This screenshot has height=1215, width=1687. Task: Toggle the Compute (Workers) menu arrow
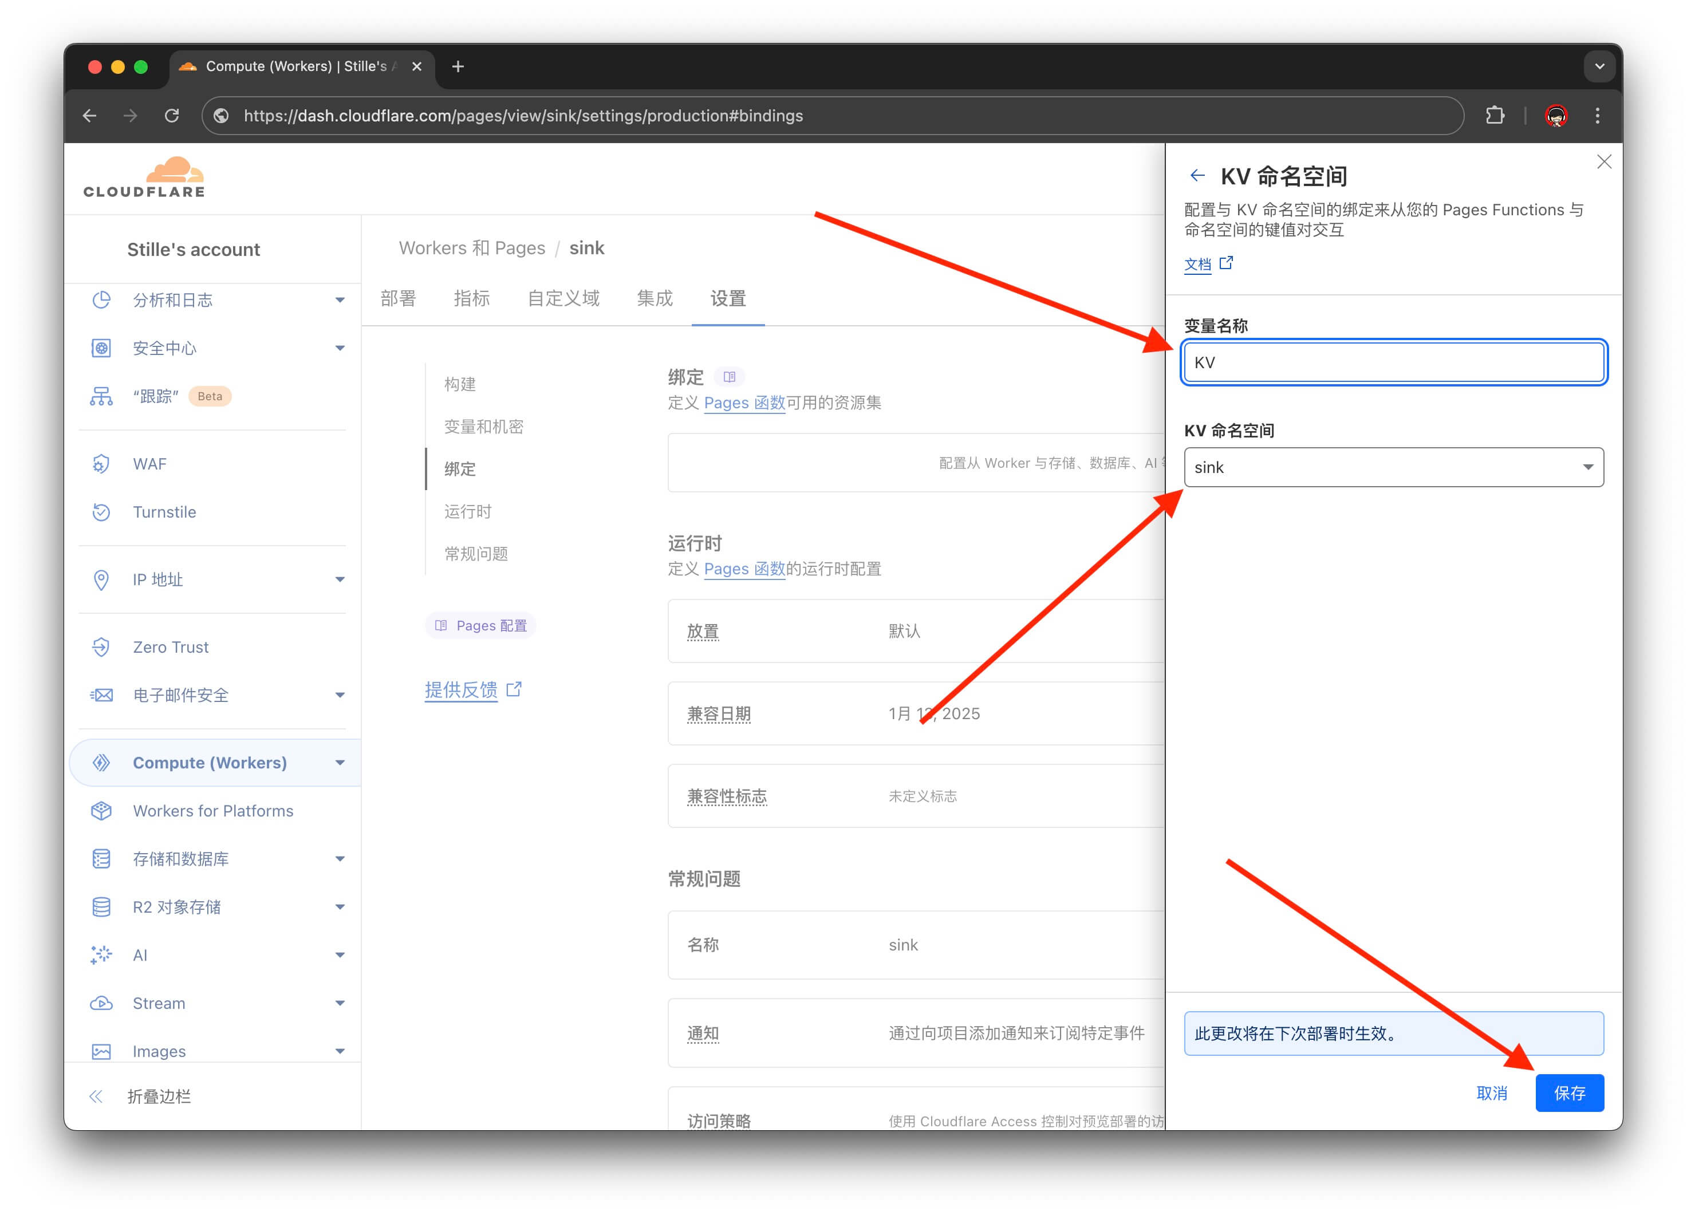coord(340,763)
